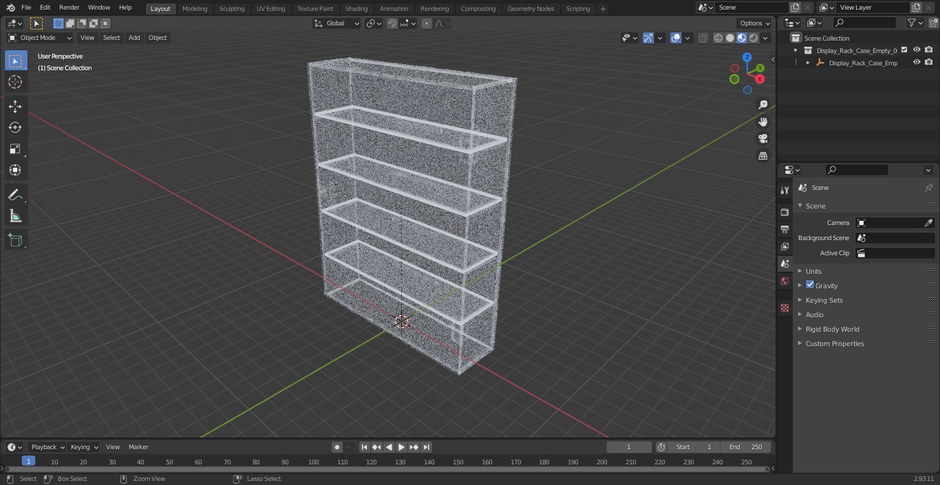Open the viewport Add menu
Viewport: 940px width, 485px height.
[134, 38]
